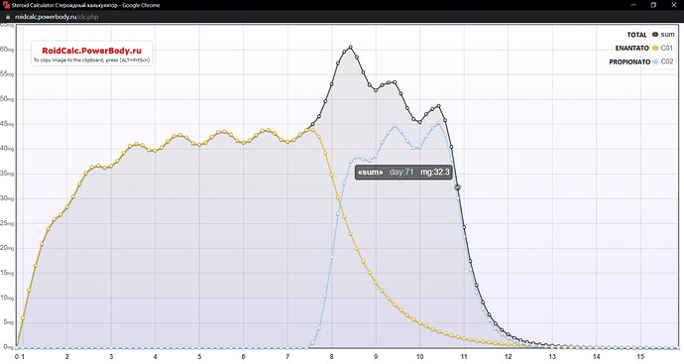Click the RoidCalc favicon in title bar

tap(6, 5)
